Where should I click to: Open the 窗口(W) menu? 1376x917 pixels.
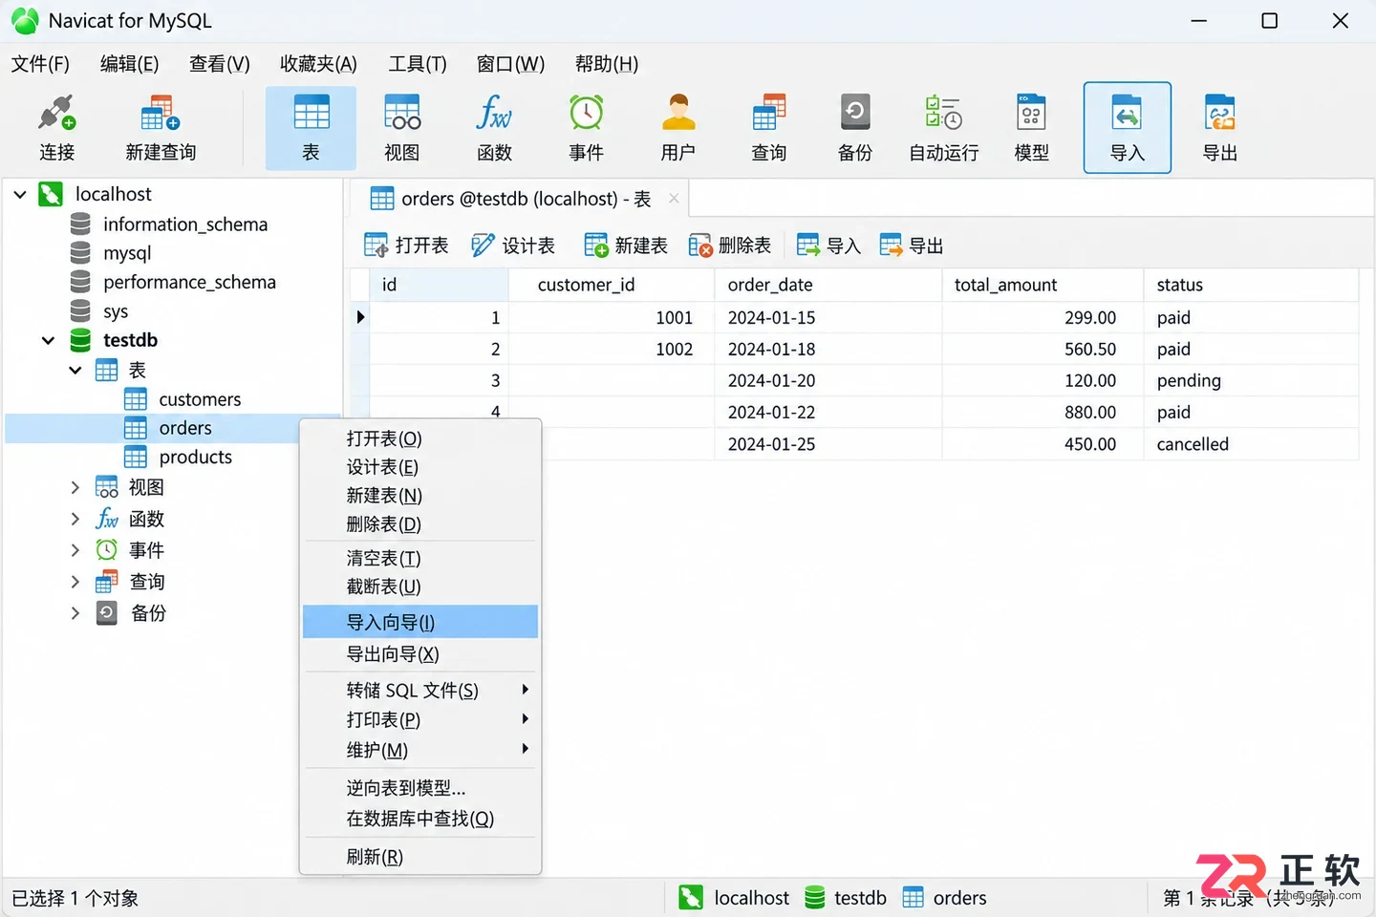(510, 64)
